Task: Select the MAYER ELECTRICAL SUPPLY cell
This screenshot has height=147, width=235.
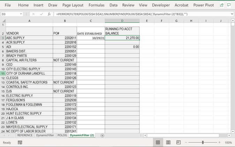Action: point(29,127)
